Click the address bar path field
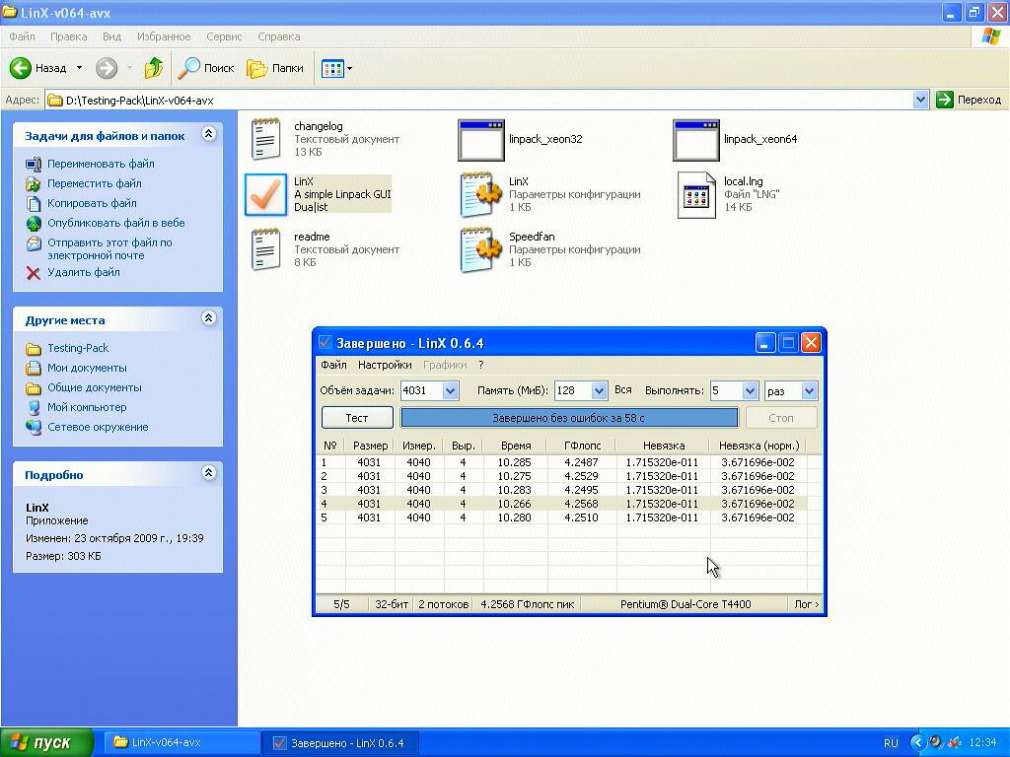The image size is (1010, 757). tap(483, 100)
